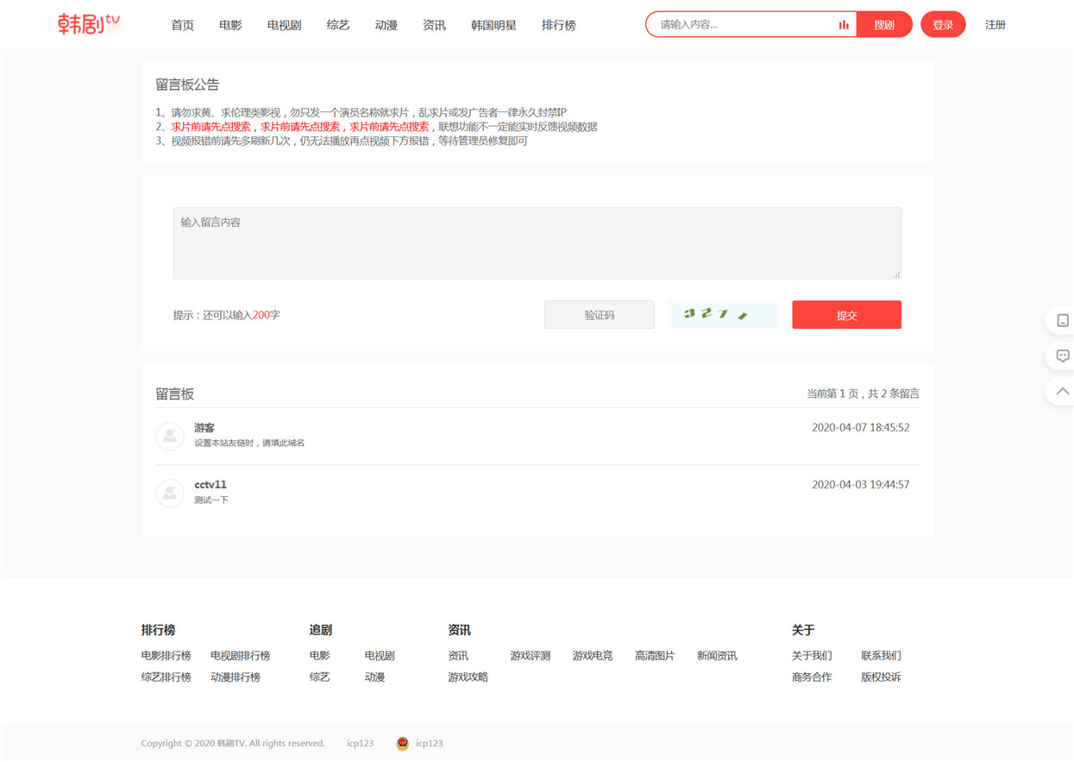Open the 电影 navigation item
Viewport: 1074px width, 762px height.
tap(230, 25)
